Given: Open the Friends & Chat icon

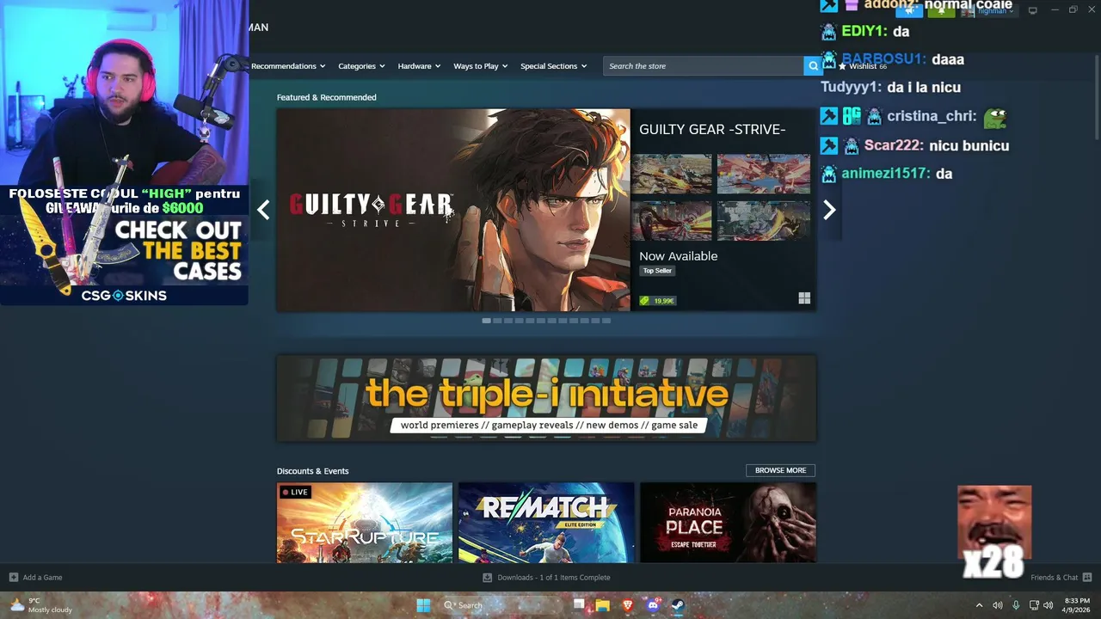Looking at the screenshot, I should pyautogui.click(x=1087, y=578).
